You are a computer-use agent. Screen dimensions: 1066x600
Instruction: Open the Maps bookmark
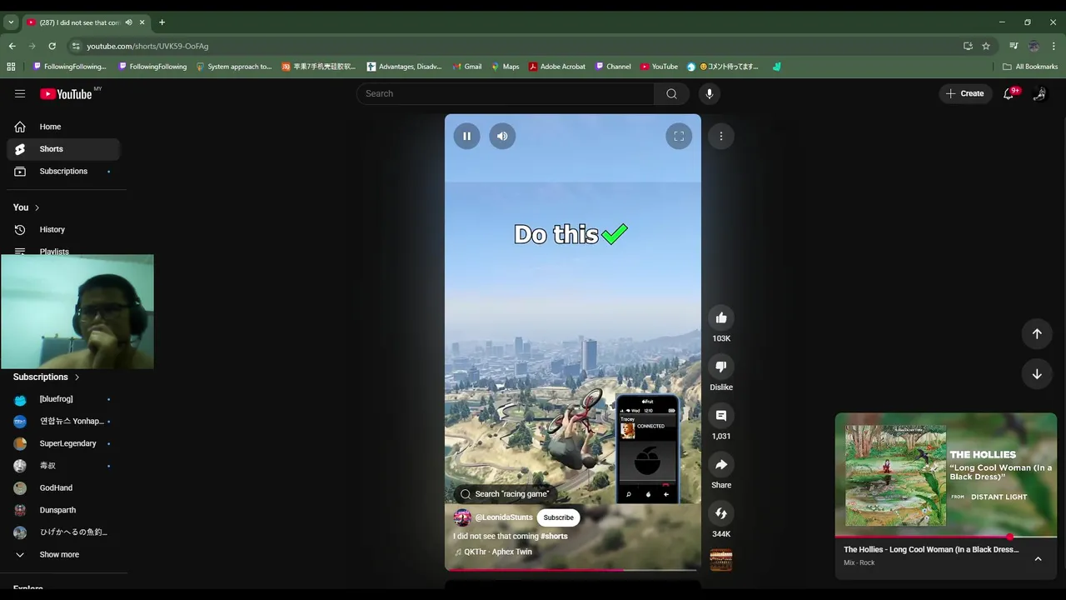505,67
